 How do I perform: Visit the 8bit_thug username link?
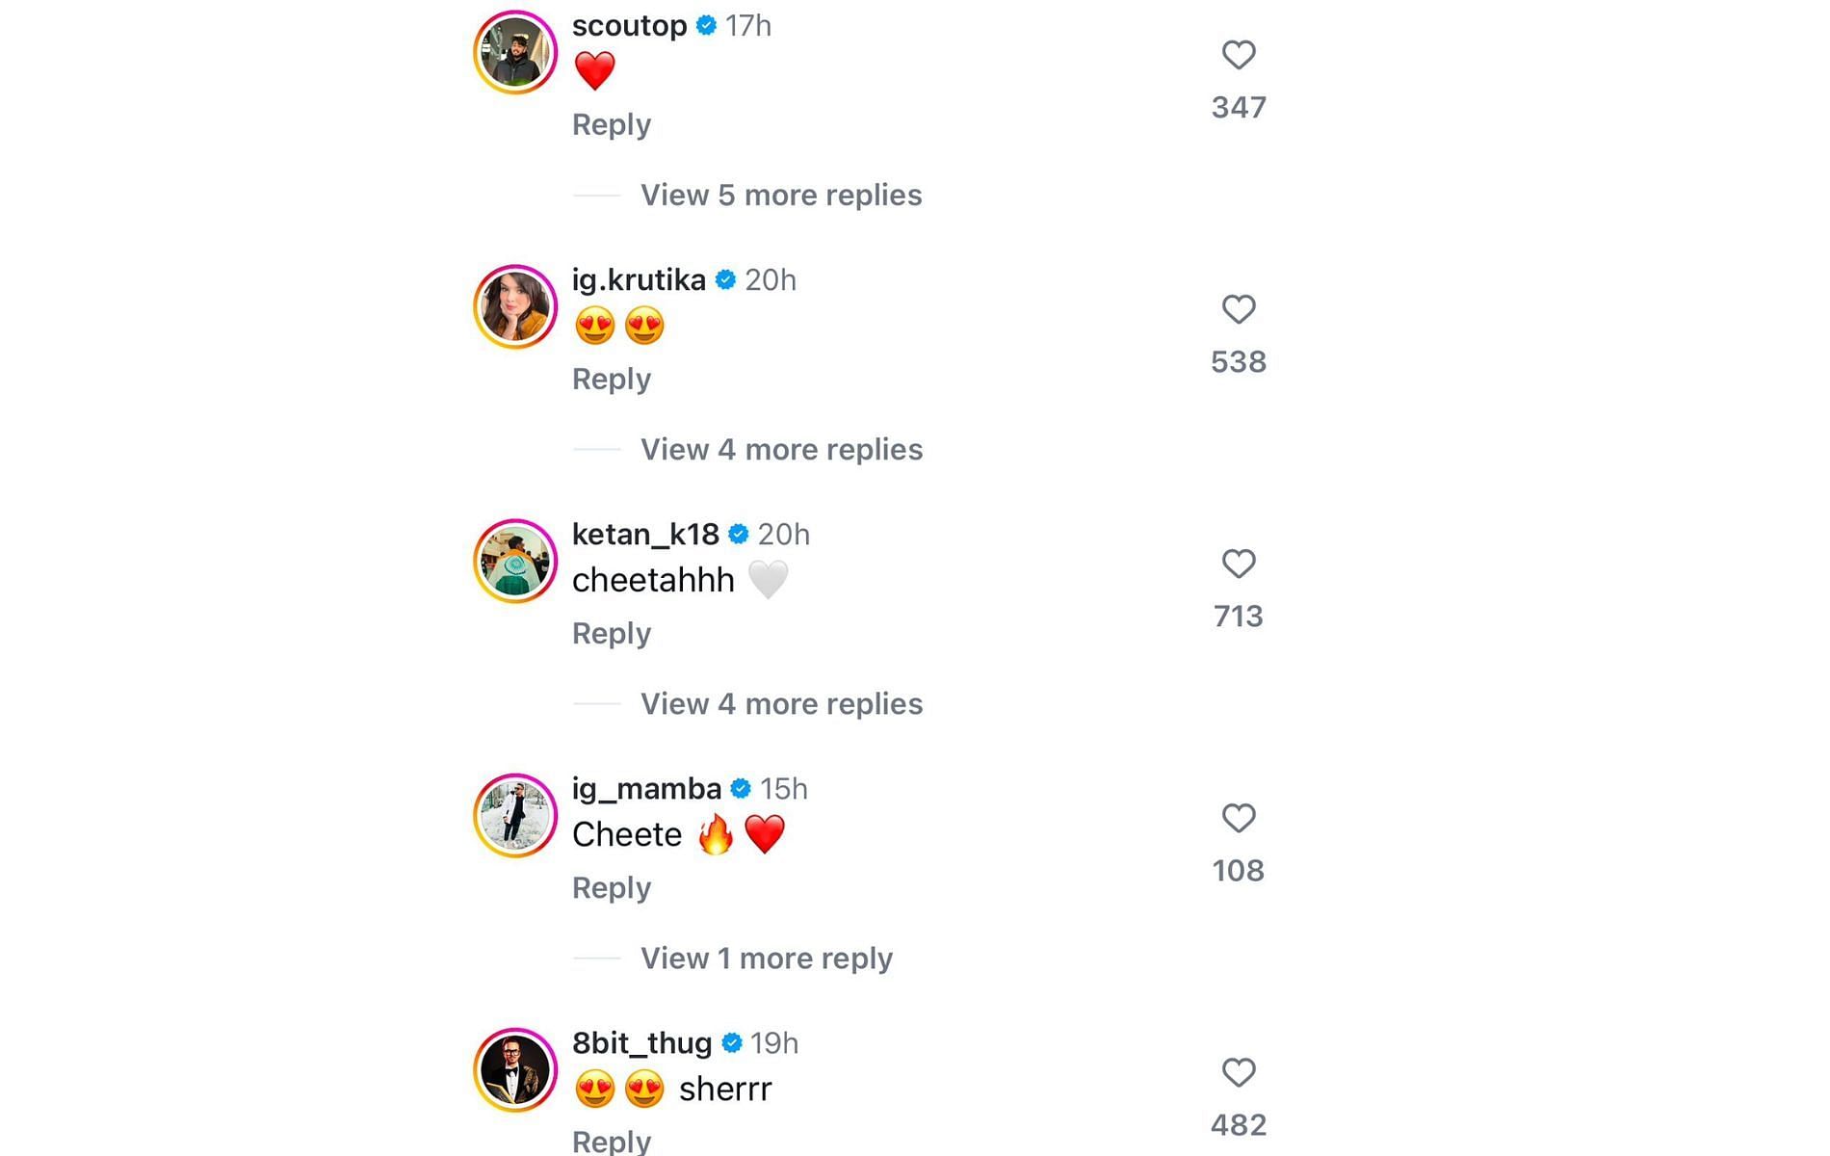[641, 1043]
